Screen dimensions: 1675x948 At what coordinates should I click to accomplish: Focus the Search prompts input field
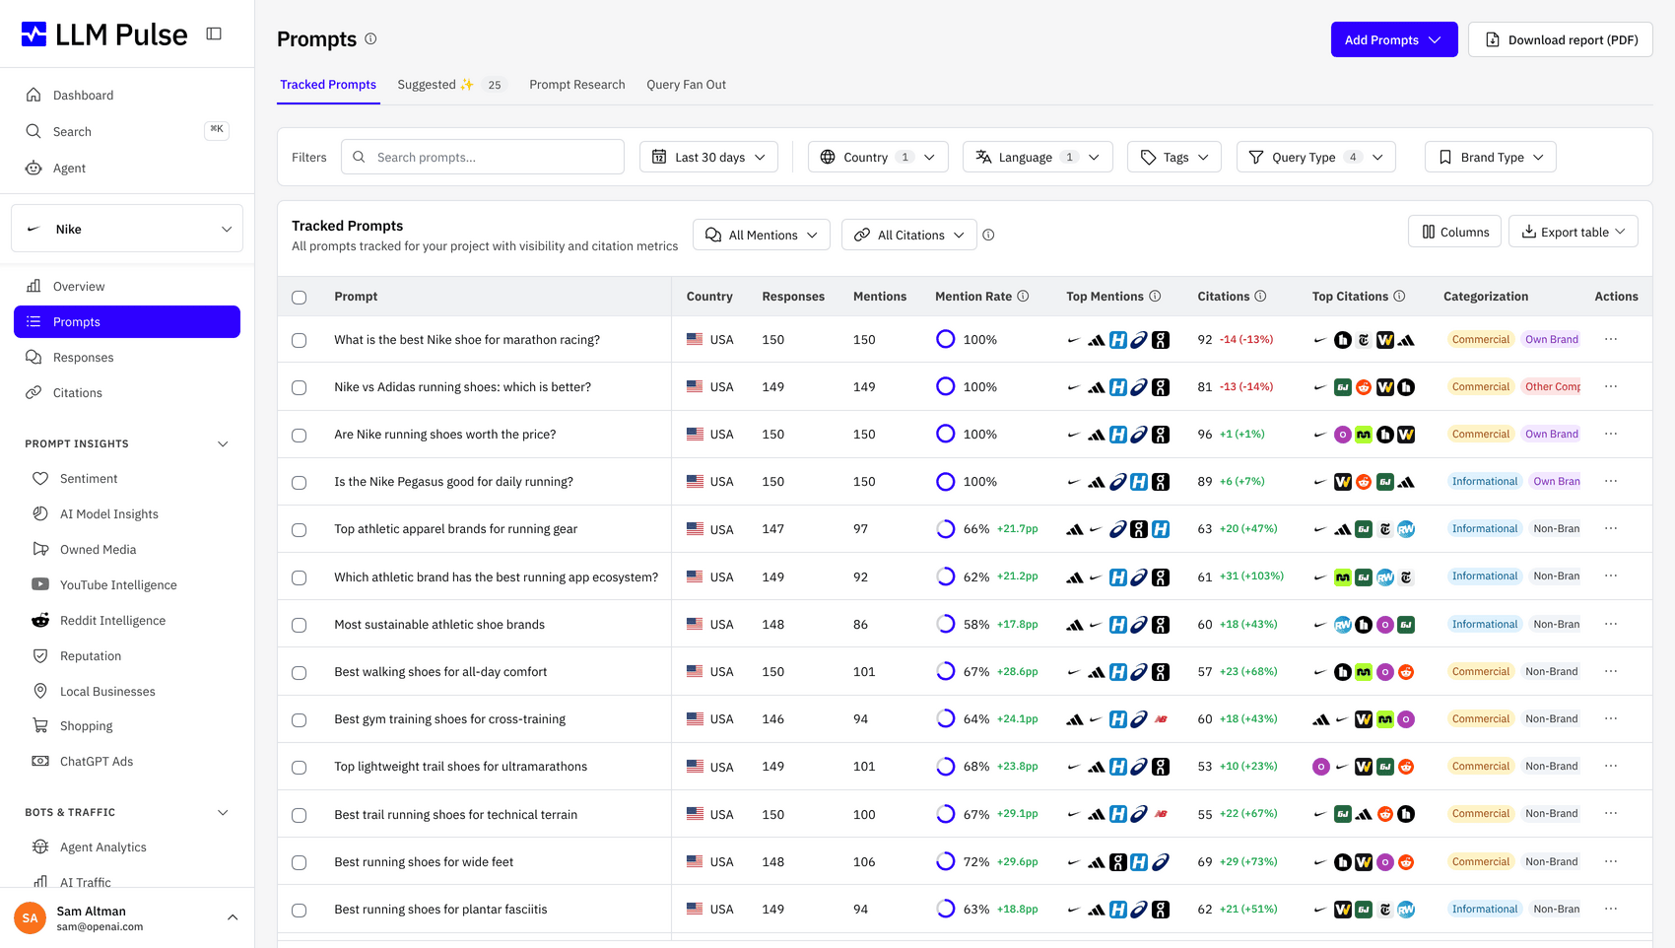483,157
